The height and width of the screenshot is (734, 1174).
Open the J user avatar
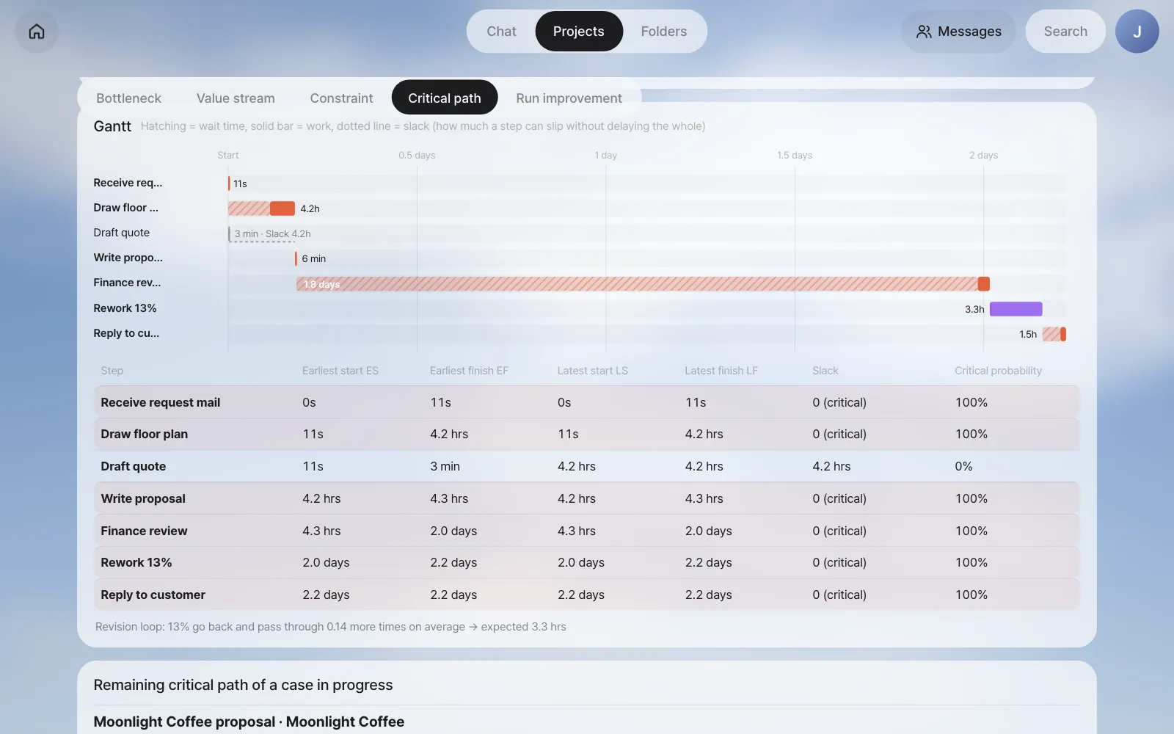(1137, 32)
